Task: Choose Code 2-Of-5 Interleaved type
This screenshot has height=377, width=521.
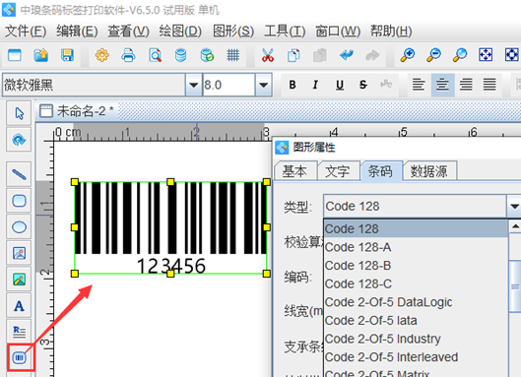Action: point(416,357)
